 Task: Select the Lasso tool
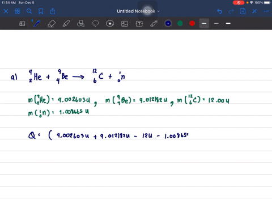95,24
